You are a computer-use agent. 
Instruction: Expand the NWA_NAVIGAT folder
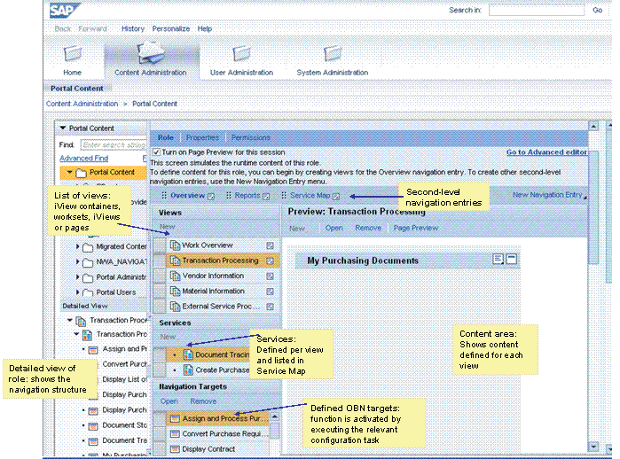(x=77, y=261)
